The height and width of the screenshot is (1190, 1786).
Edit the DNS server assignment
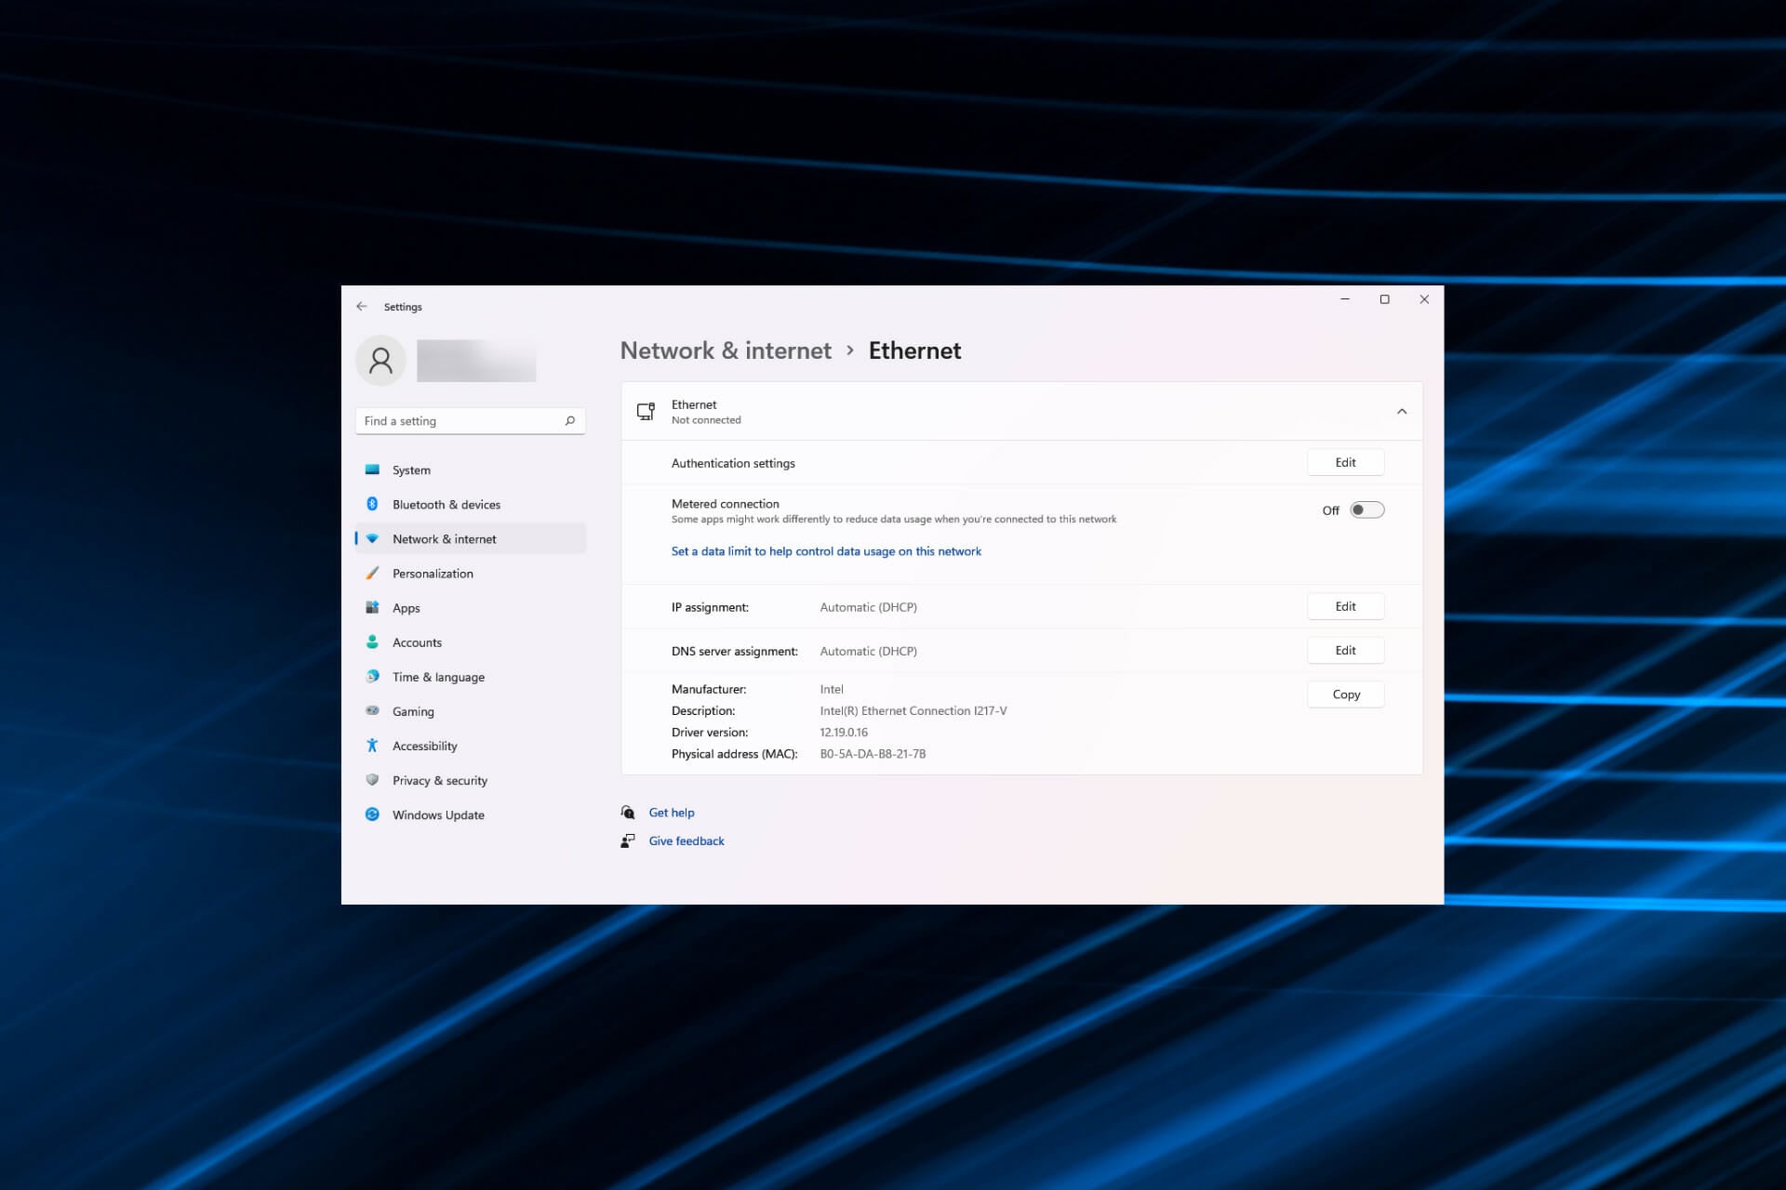pos(1345,650)
